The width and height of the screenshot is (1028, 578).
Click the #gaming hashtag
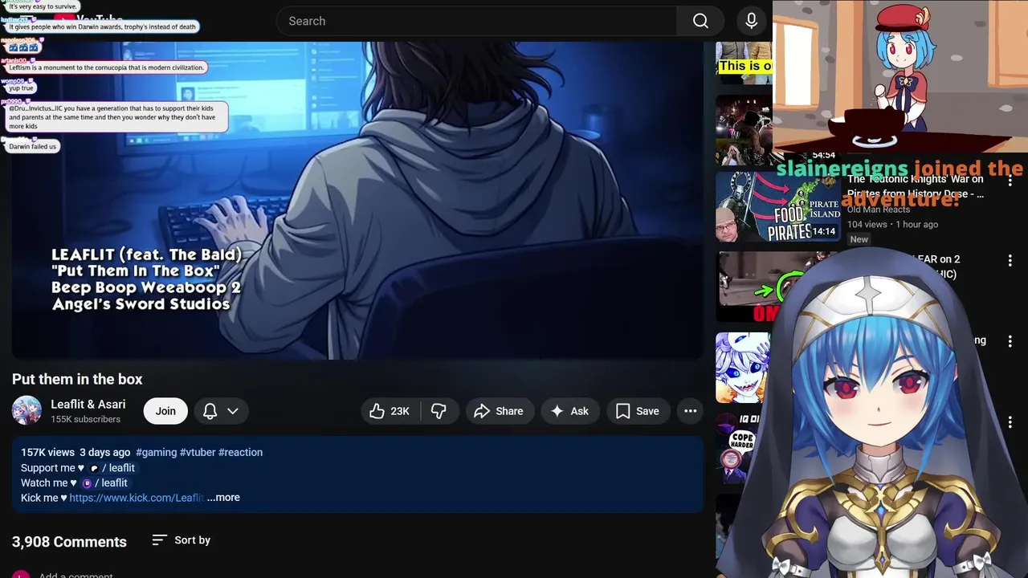[156, 452]
